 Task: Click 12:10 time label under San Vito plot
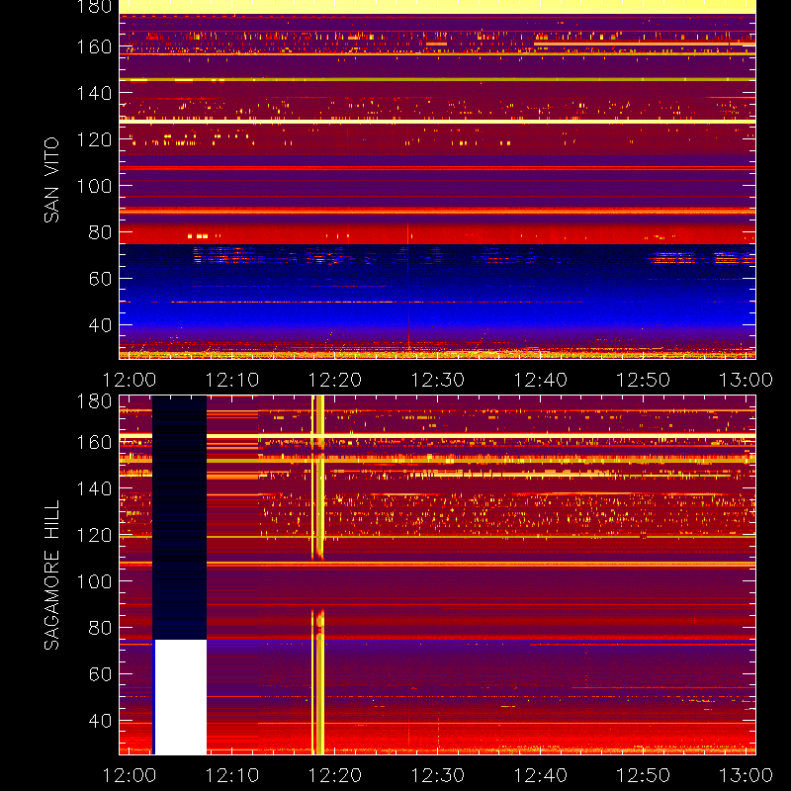(x=232, y=380)
